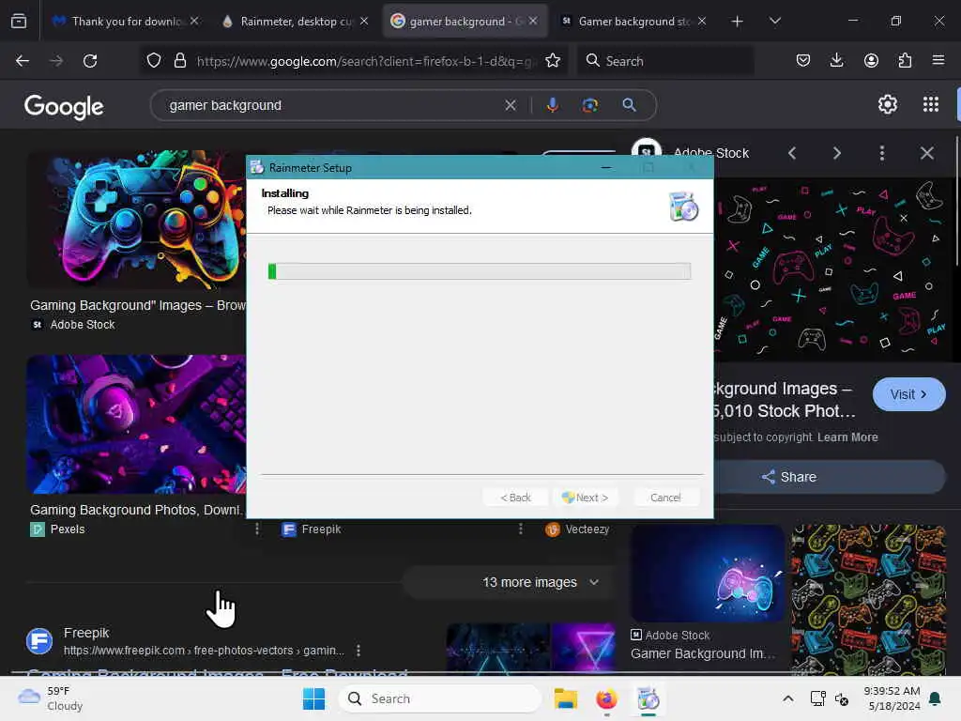Open the Firefox hamburger menu
961x721 pixels.
coord(938,60)
